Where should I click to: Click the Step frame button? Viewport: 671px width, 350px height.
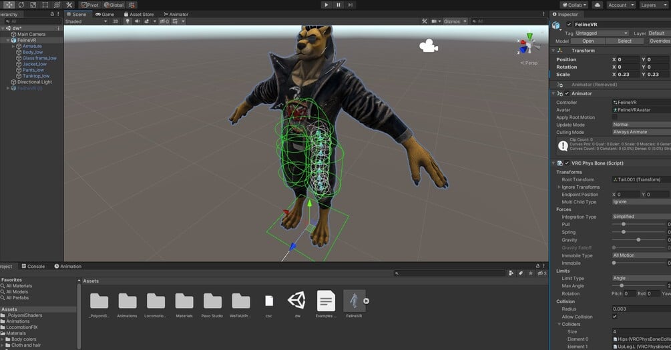coord(350,5)
